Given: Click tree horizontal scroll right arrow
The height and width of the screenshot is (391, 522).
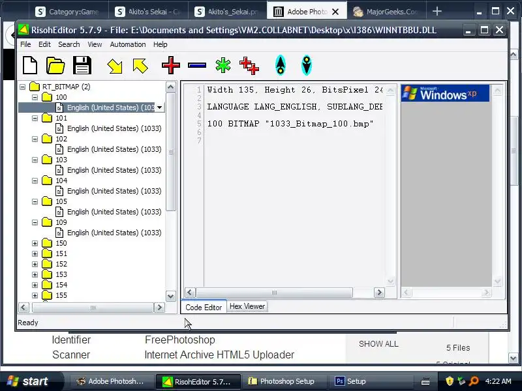Looking at the screenshot, I should point(159,308).
